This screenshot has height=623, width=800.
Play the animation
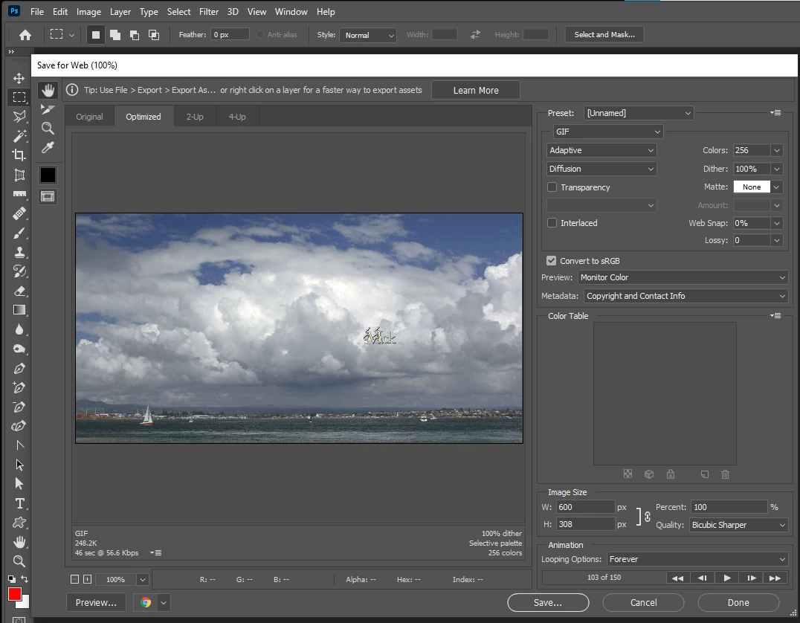click(727, 578)
